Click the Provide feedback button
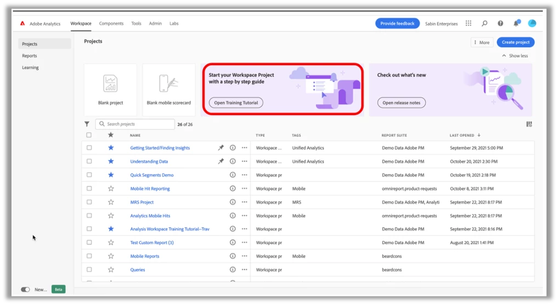 point(397,24)
